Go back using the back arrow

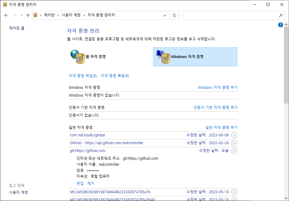(6, 15)
